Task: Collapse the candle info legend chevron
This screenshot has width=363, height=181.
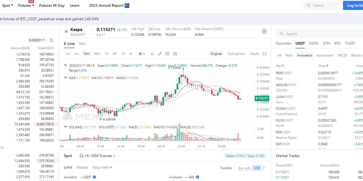Action: point(66,65)
